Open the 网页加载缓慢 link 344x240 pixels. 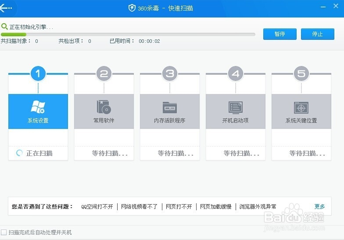point(216,206)
